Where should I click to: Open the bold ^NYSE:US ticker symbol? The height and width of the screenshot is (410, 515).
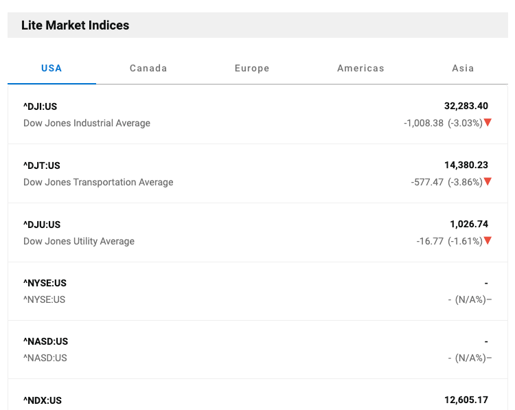[x=45, y=283]
